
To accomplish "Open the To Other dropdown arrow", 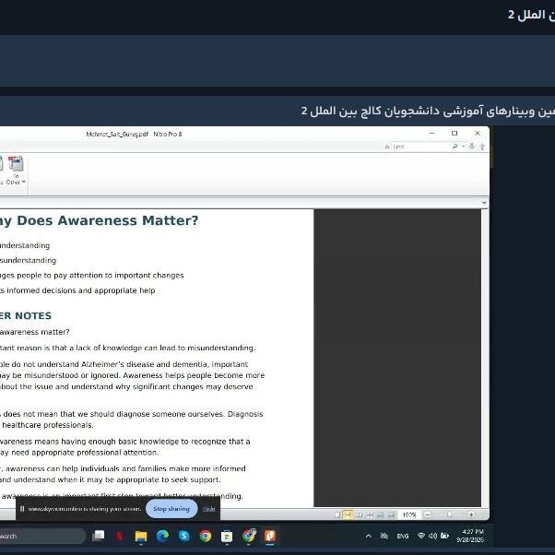I will click(23, 182).
